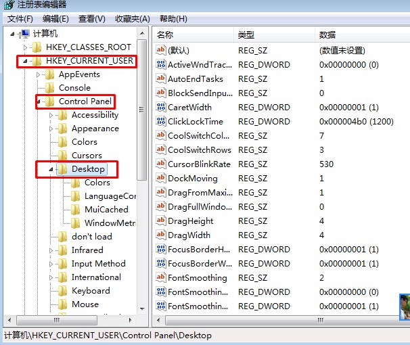
Task: Click the FocusBorderH DWORD icon
Action: [x=161, y=249]
